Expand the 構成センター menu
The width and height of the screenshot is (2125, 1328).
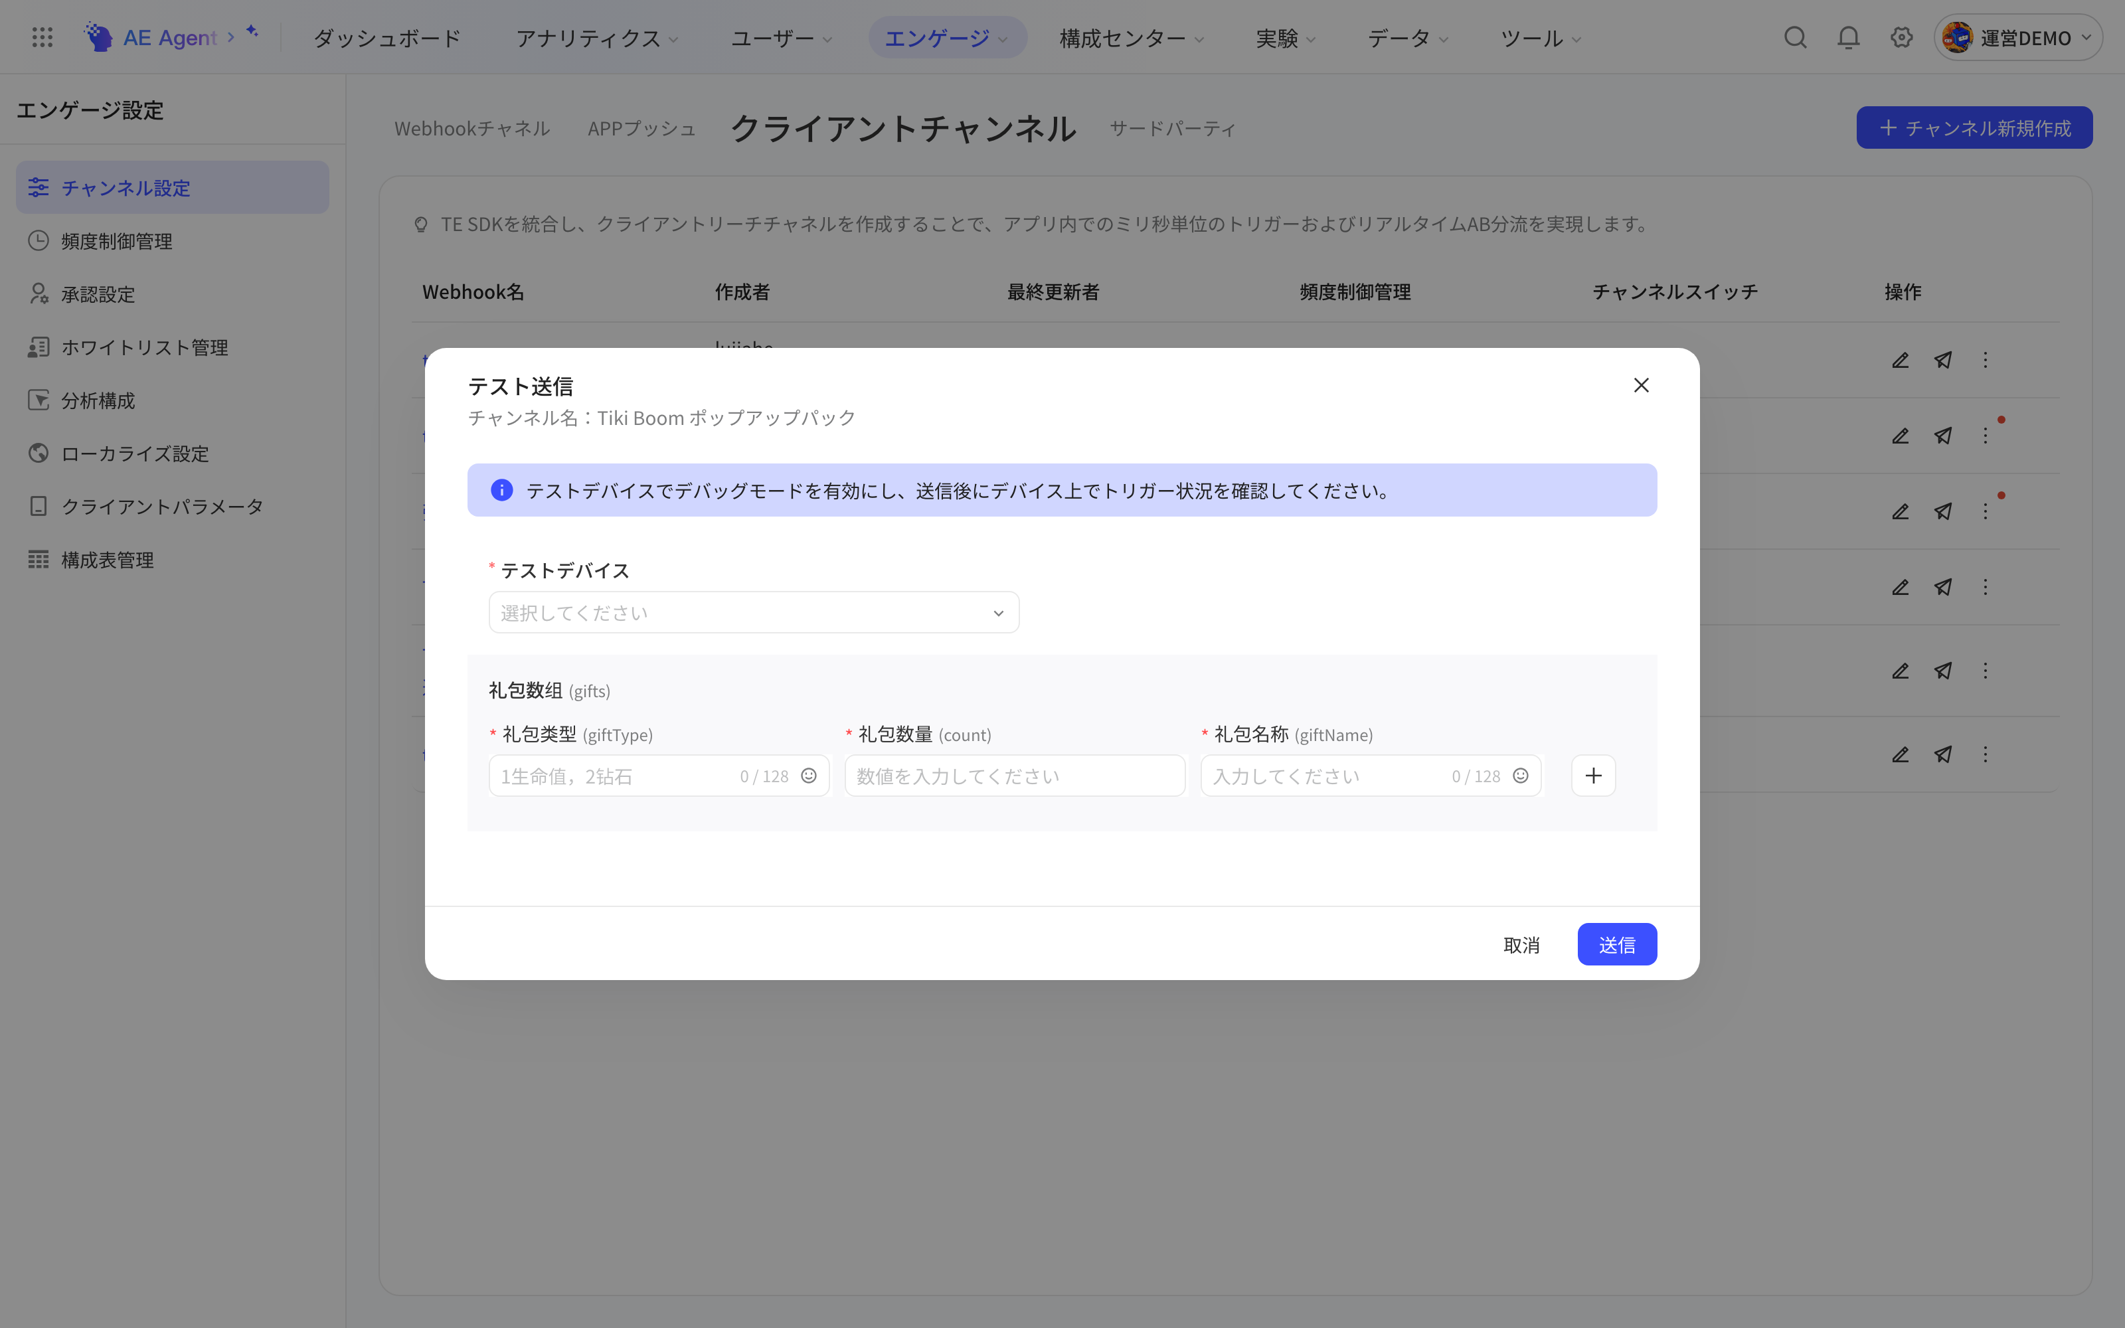click(1132, 38)
